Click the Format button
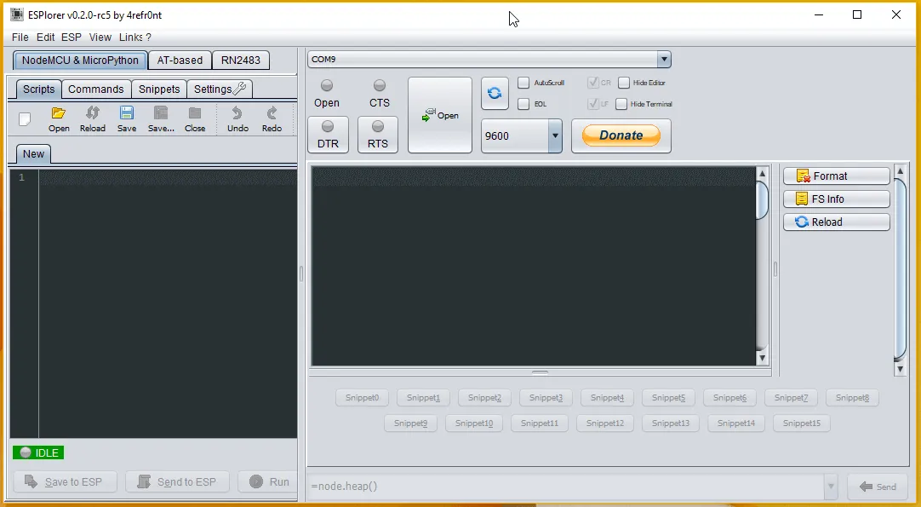Viewport: 921px width, 507px height. pyautogui.click(x=836, y=176)
